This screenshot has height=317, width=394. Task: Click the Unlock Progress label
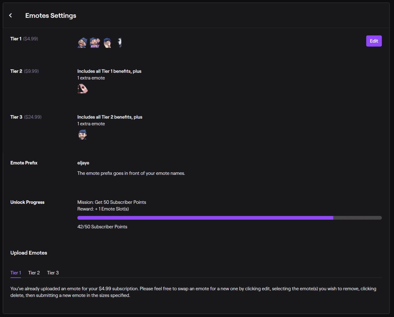pos(27,202)
